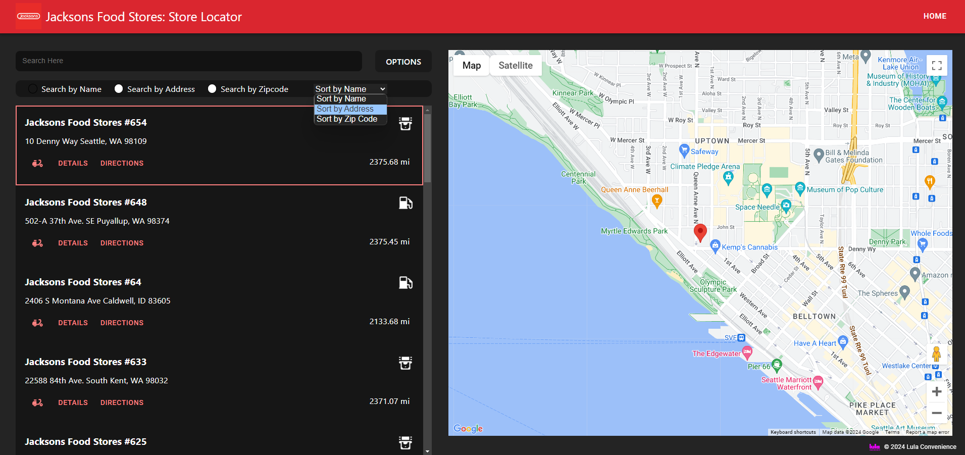
Task: Toggle fullscreen map view
Action: point(937,65)
